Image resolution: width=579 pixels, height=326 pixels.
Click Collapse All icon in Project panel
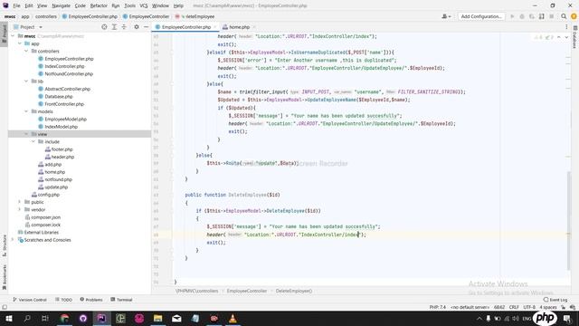(x=124, y=27)
